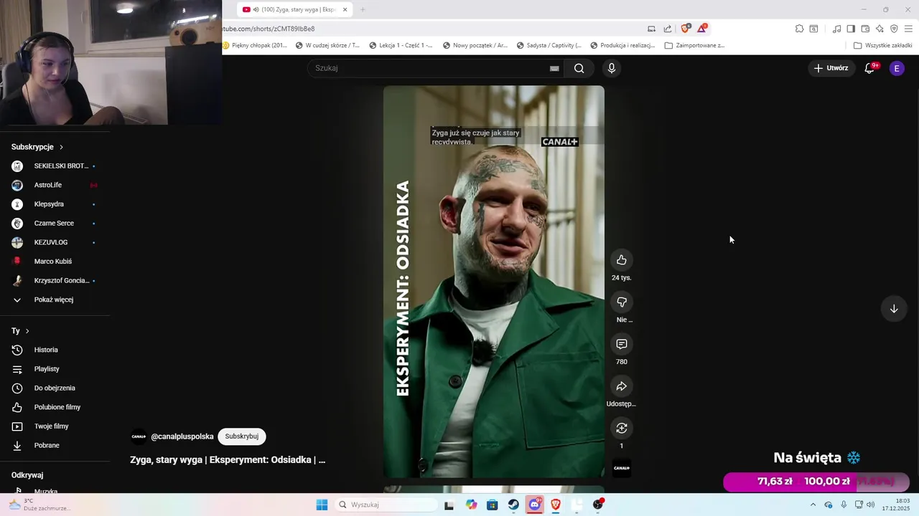Open bookmark W cudzej skórze

[x=327, y=45]
